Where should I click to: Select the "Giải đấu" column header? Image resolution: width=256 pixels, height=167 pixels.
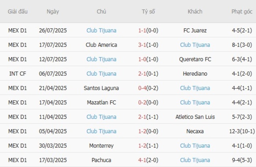click(18, 11)
